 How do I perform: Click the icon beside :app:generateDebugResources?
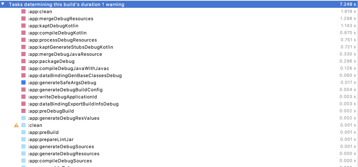tap(24, 154)
